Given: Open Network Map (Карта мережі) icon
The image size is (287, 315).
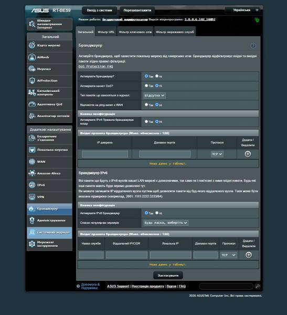Looking at the screenshot, I should tap(32, 45).
